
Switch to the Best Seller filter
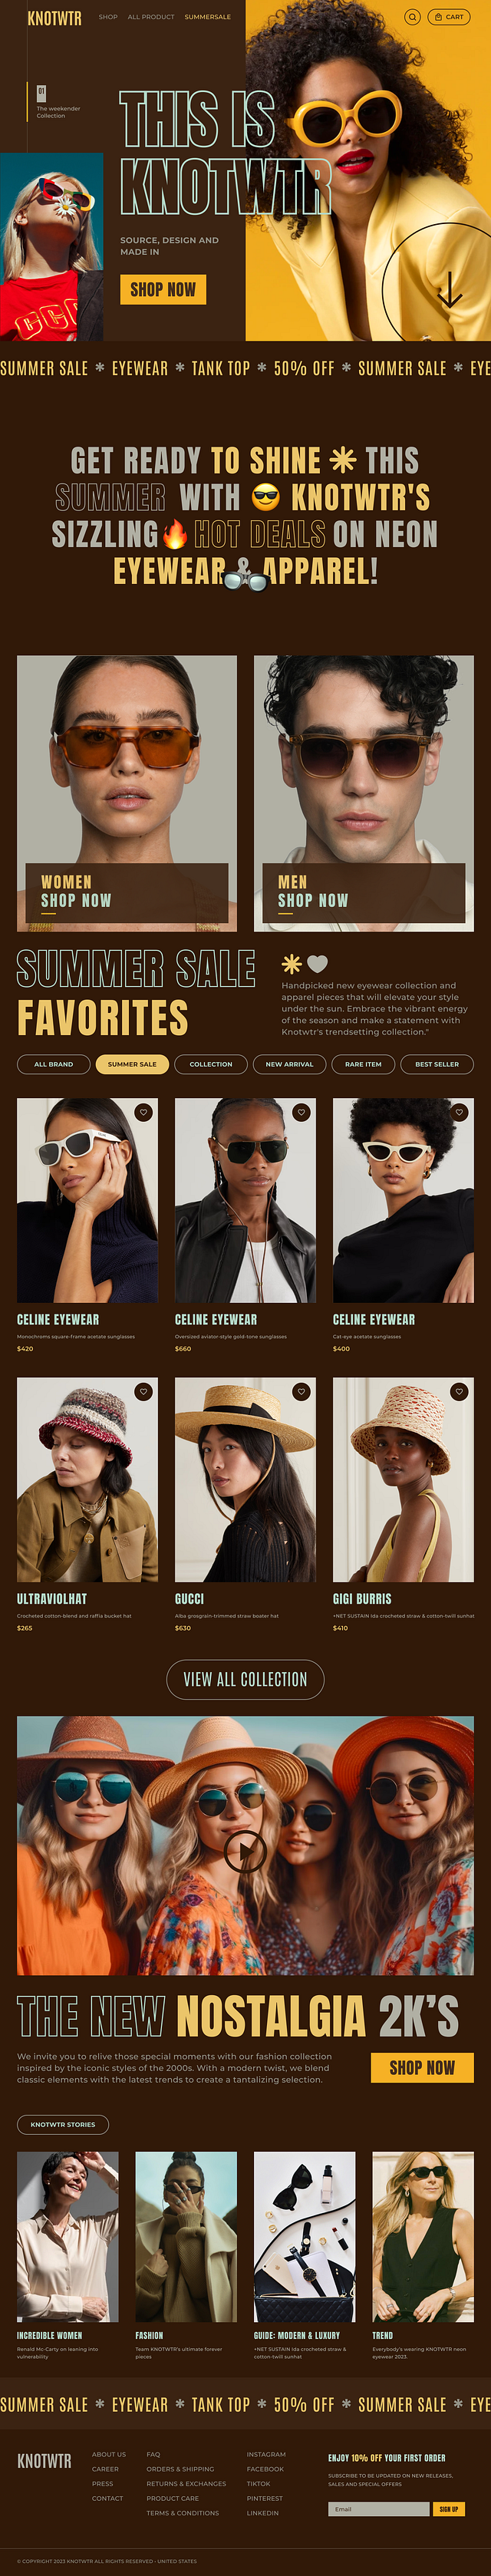[x=437, y=1064]
